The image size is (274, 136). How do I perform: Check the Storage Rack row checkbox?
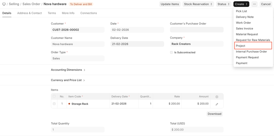pos(54,104)
